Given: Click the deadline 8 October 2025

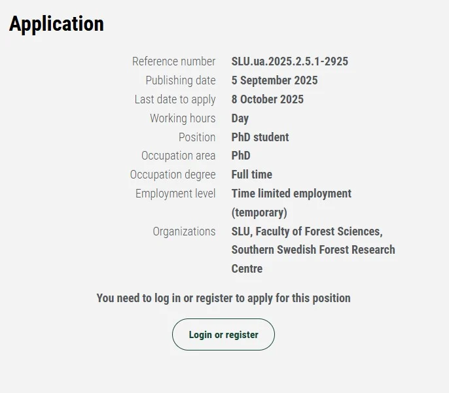Looking at the screenshot, I should coord(267,99).
